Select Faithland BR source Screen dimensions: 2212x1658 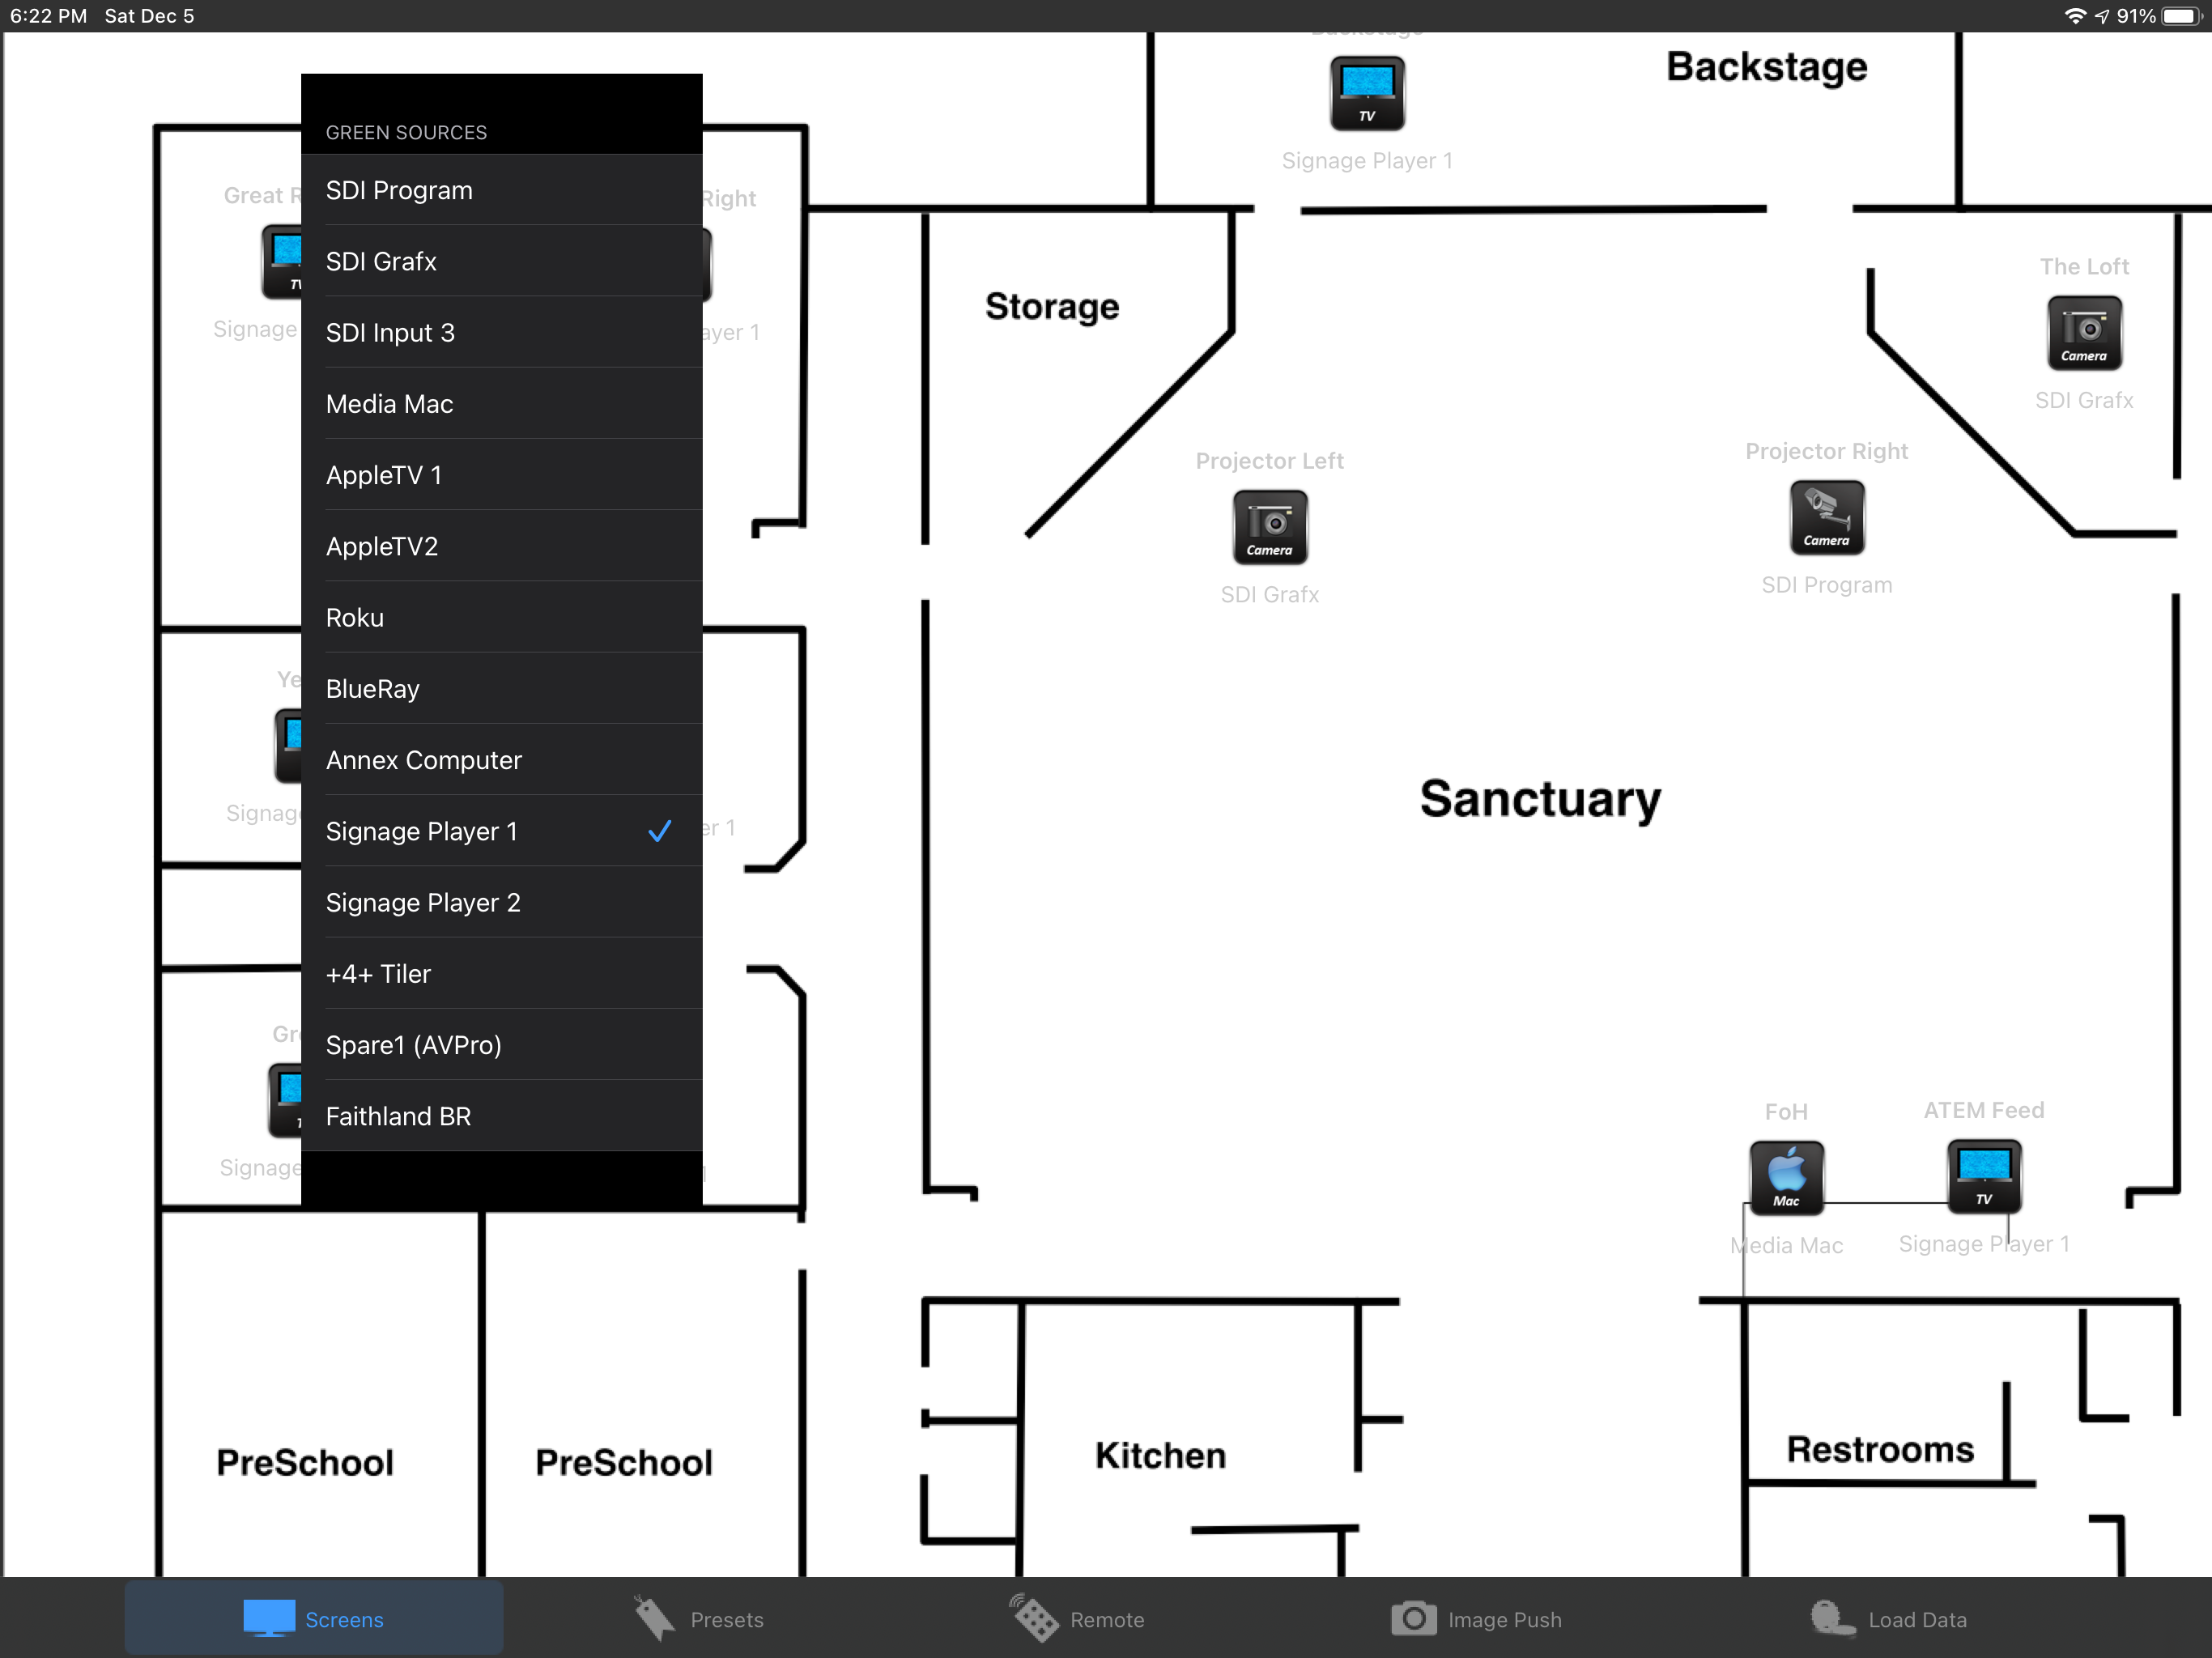coord(502,1116)
